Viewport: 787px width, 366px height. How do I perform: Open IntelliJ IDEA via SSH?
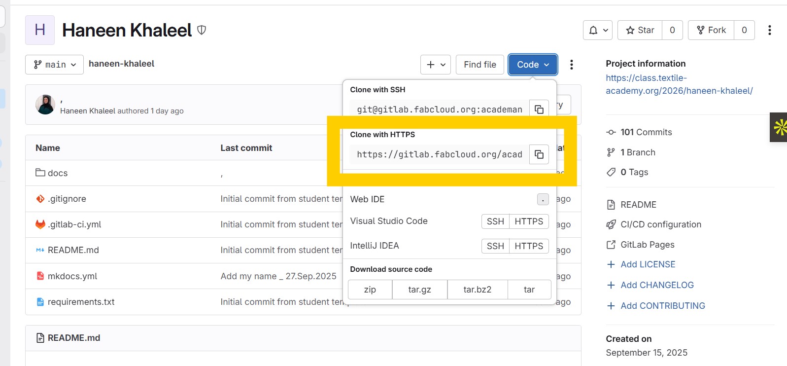coord(495,246)
